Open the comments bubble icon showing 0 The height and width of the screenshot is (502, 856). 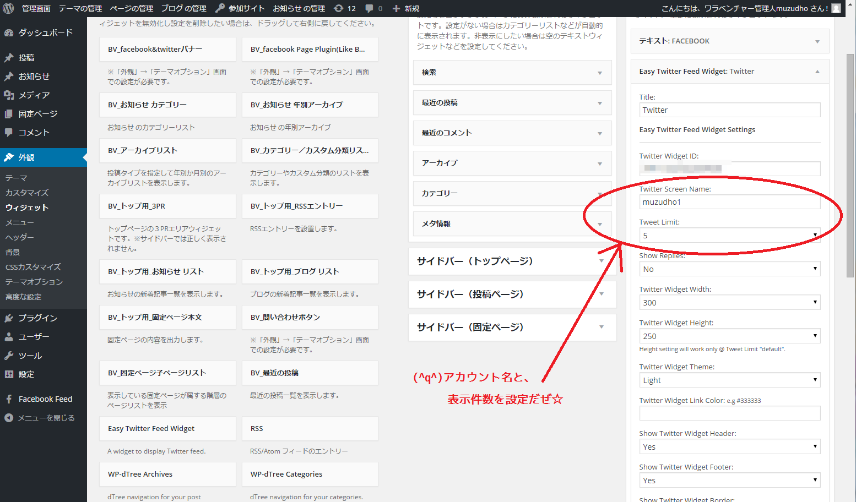pyautogui.click(x=374, y=8)
